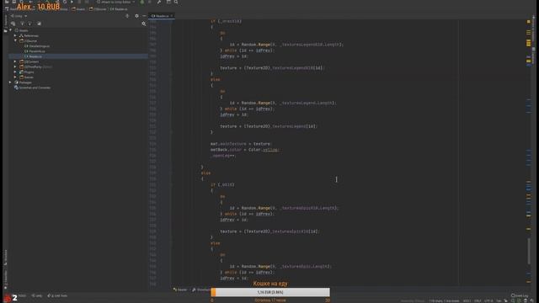
Task: Click the inspection status indicator at top right of editor
Action: click(529, 22)
